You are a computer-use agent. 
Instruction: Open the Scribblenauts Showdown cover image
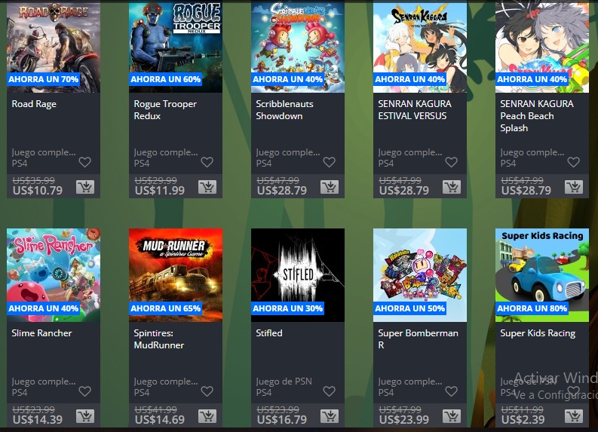[297, 47]
